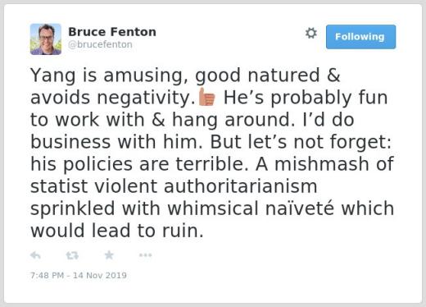The width and height of the screenshot is (426, 307).
Task: Click the word "mishmash" in the tweet
Action: (x=322, y=164)
